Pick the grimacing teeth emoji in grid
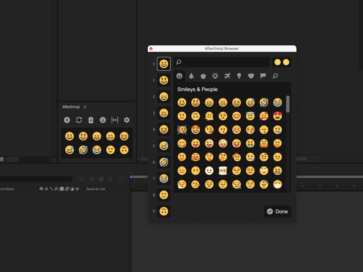 [x=278, y=171]
